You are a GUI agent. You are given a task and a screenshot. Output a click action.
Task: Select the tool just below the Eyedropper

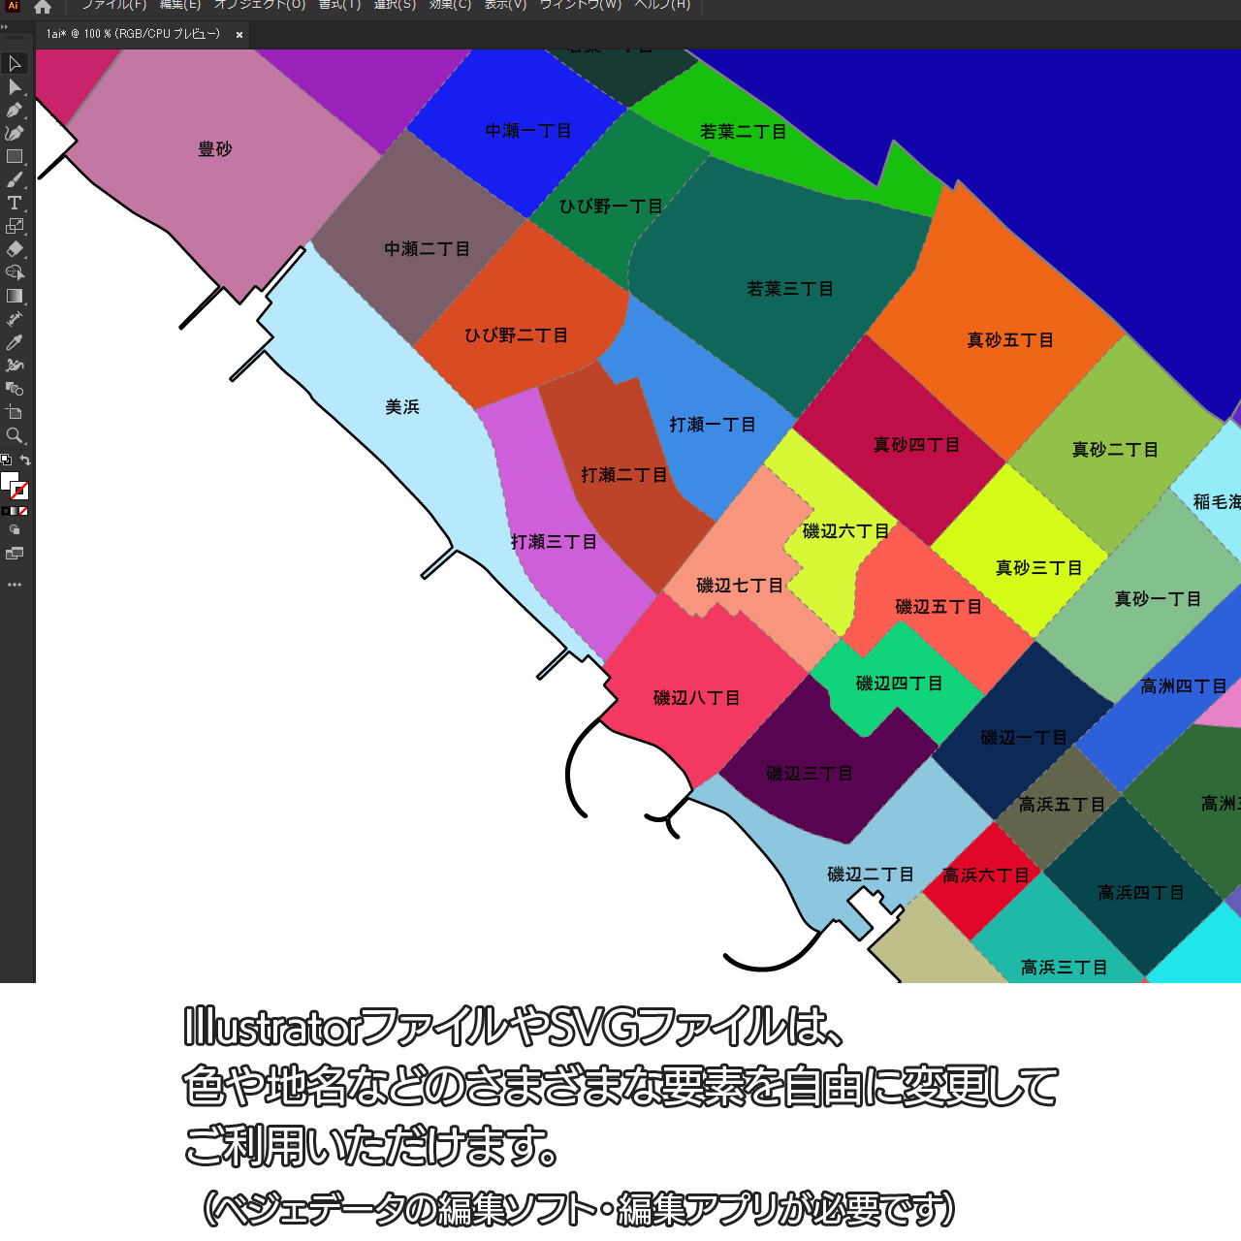coord(15,366)
